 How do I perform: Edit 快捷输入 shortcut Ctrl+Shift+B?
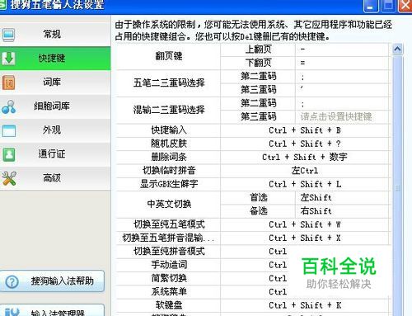305,130
